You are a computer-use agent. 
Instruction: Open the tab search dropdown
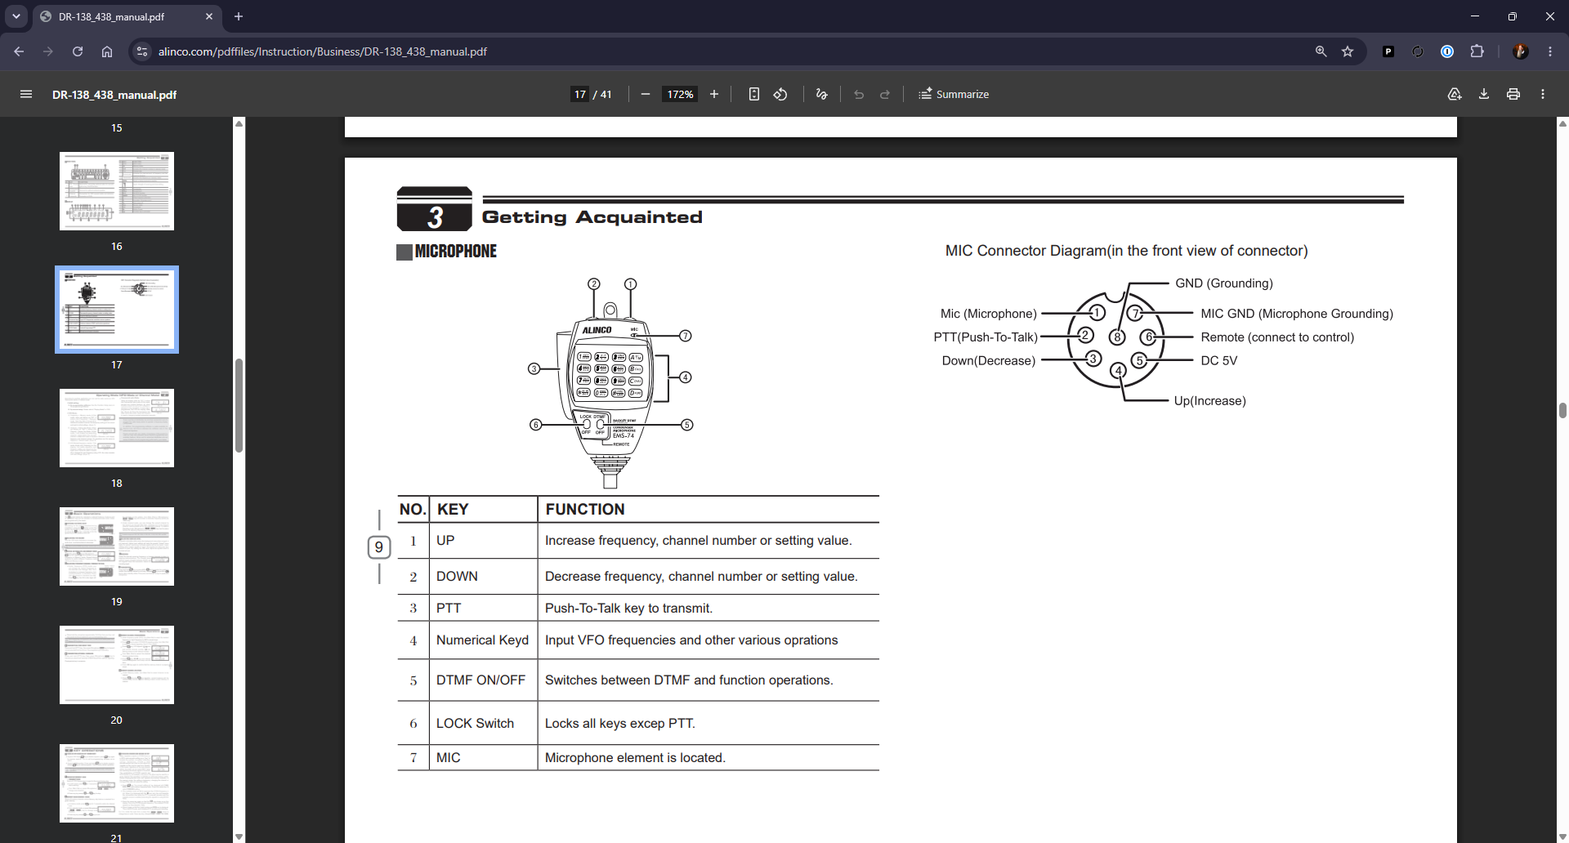pos(16,16)
